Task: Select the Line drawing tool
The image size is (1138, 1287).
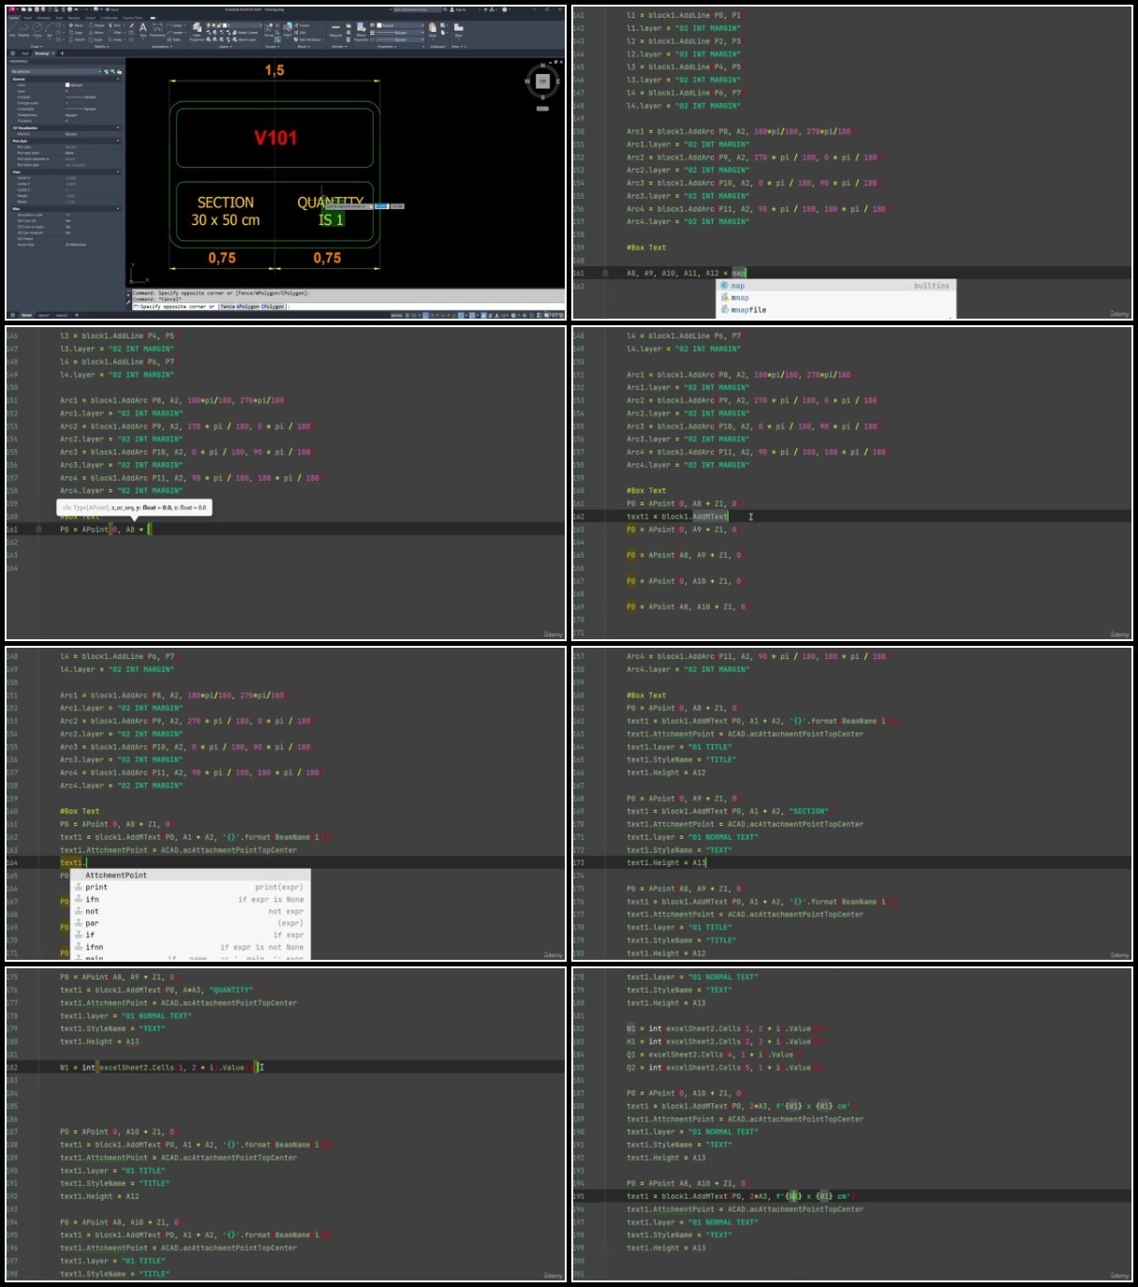Action: (13, 30)
